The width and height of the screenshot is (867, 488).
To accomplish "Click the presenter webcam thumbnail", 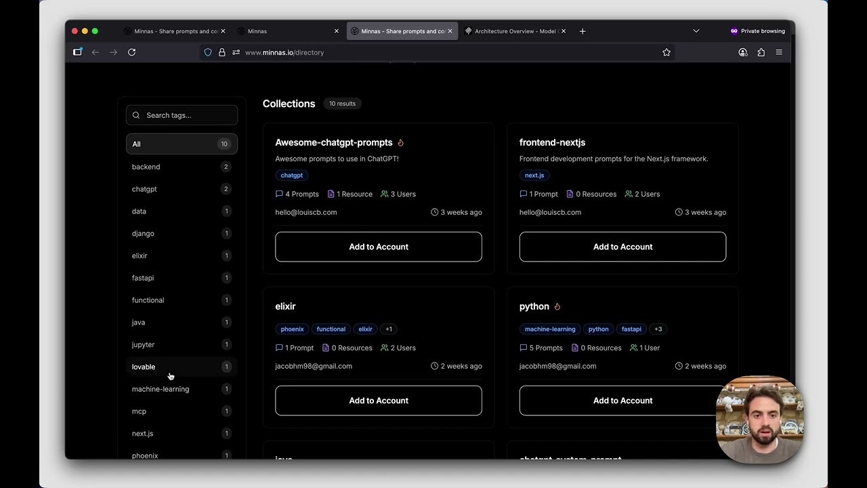I will [x=759, y=420].
